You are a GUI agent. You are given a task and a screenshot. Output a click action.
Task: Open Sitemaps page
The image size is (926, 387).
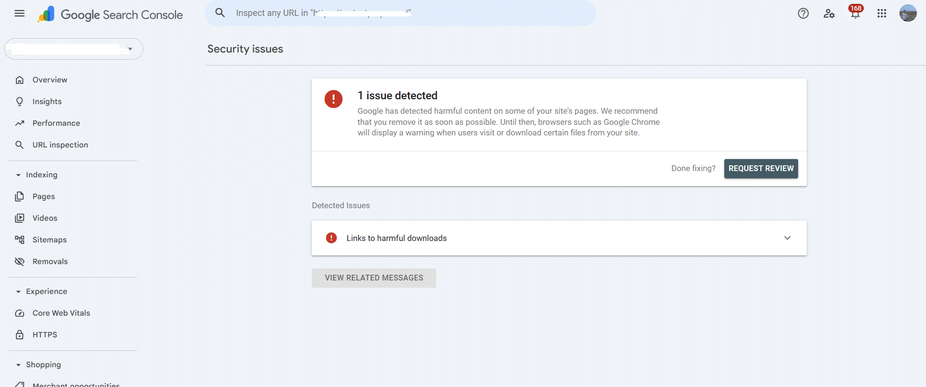point(49,240)
